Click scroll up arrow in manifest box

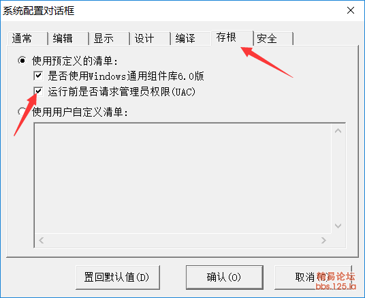(338, 131)
